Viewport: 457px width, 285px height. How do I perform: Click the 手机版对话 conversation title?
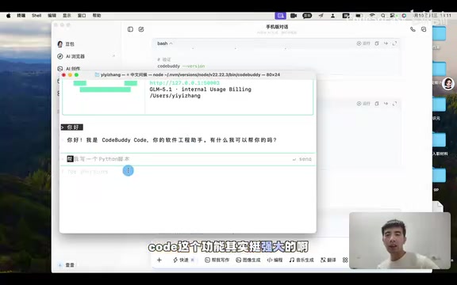pos(277,27)
